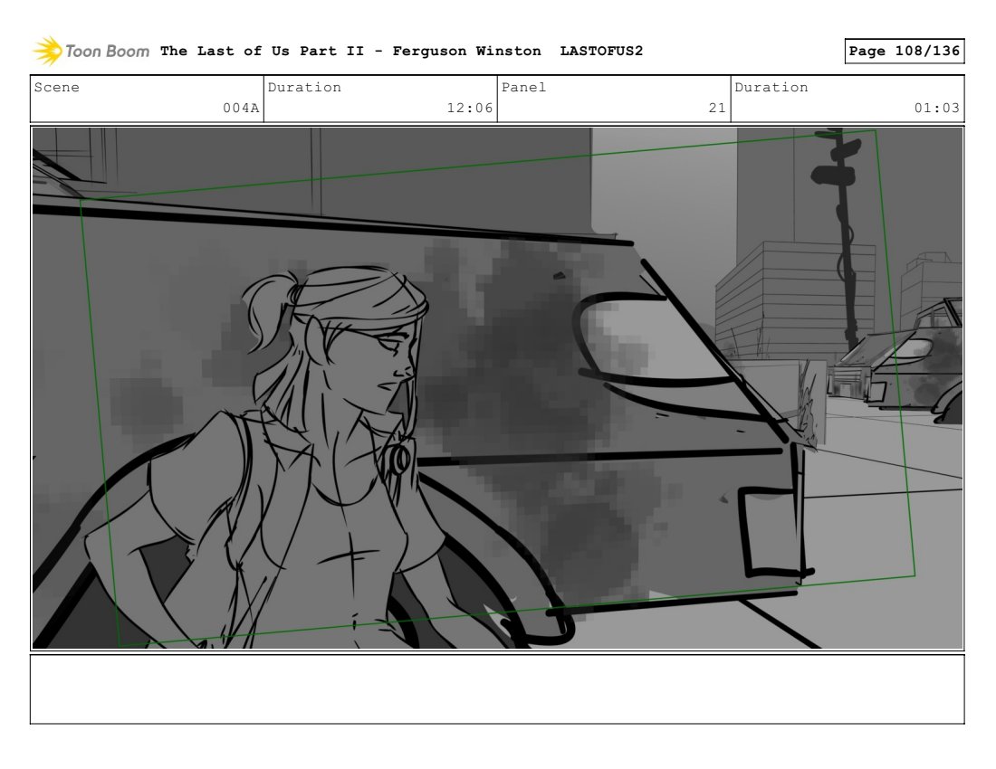The image size is (996, 769).
Task: Select the panel number '21'
Action: (717, 108)
